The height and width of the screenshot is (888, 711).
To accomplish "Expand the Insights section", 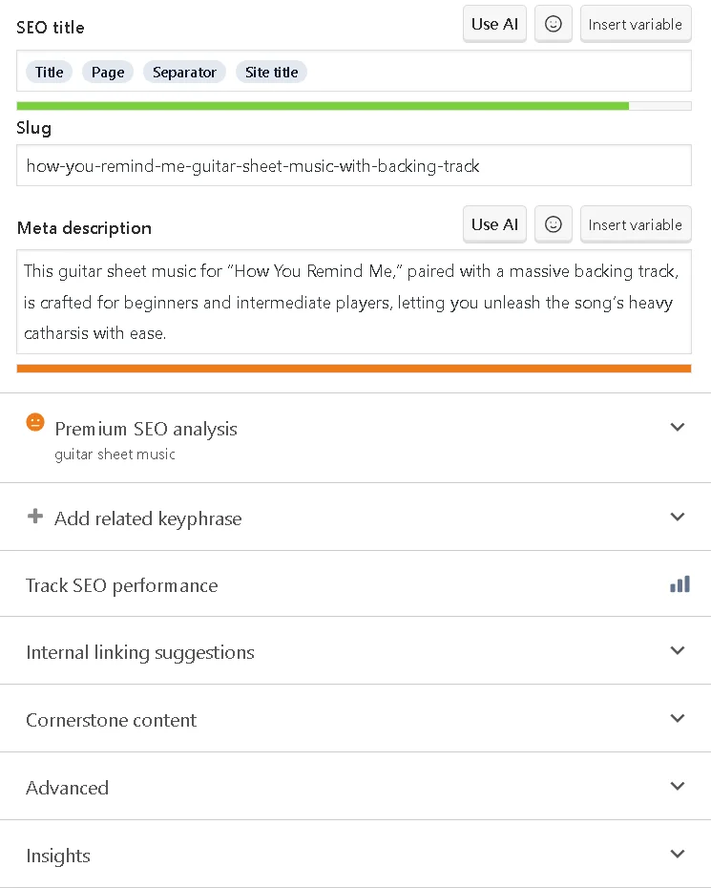I will click(678, 855).
